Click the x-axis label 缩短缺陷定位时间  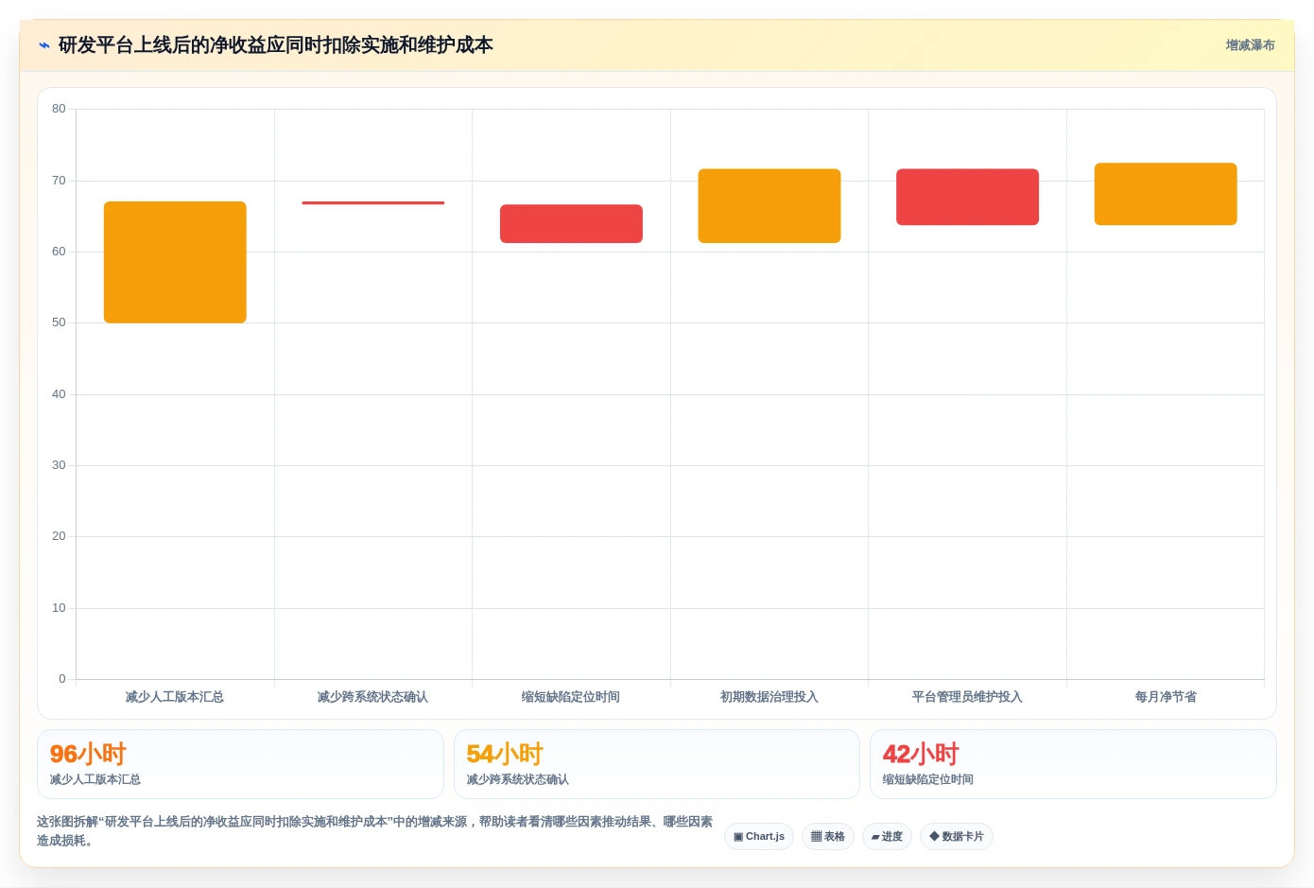(x=571, y=697)
